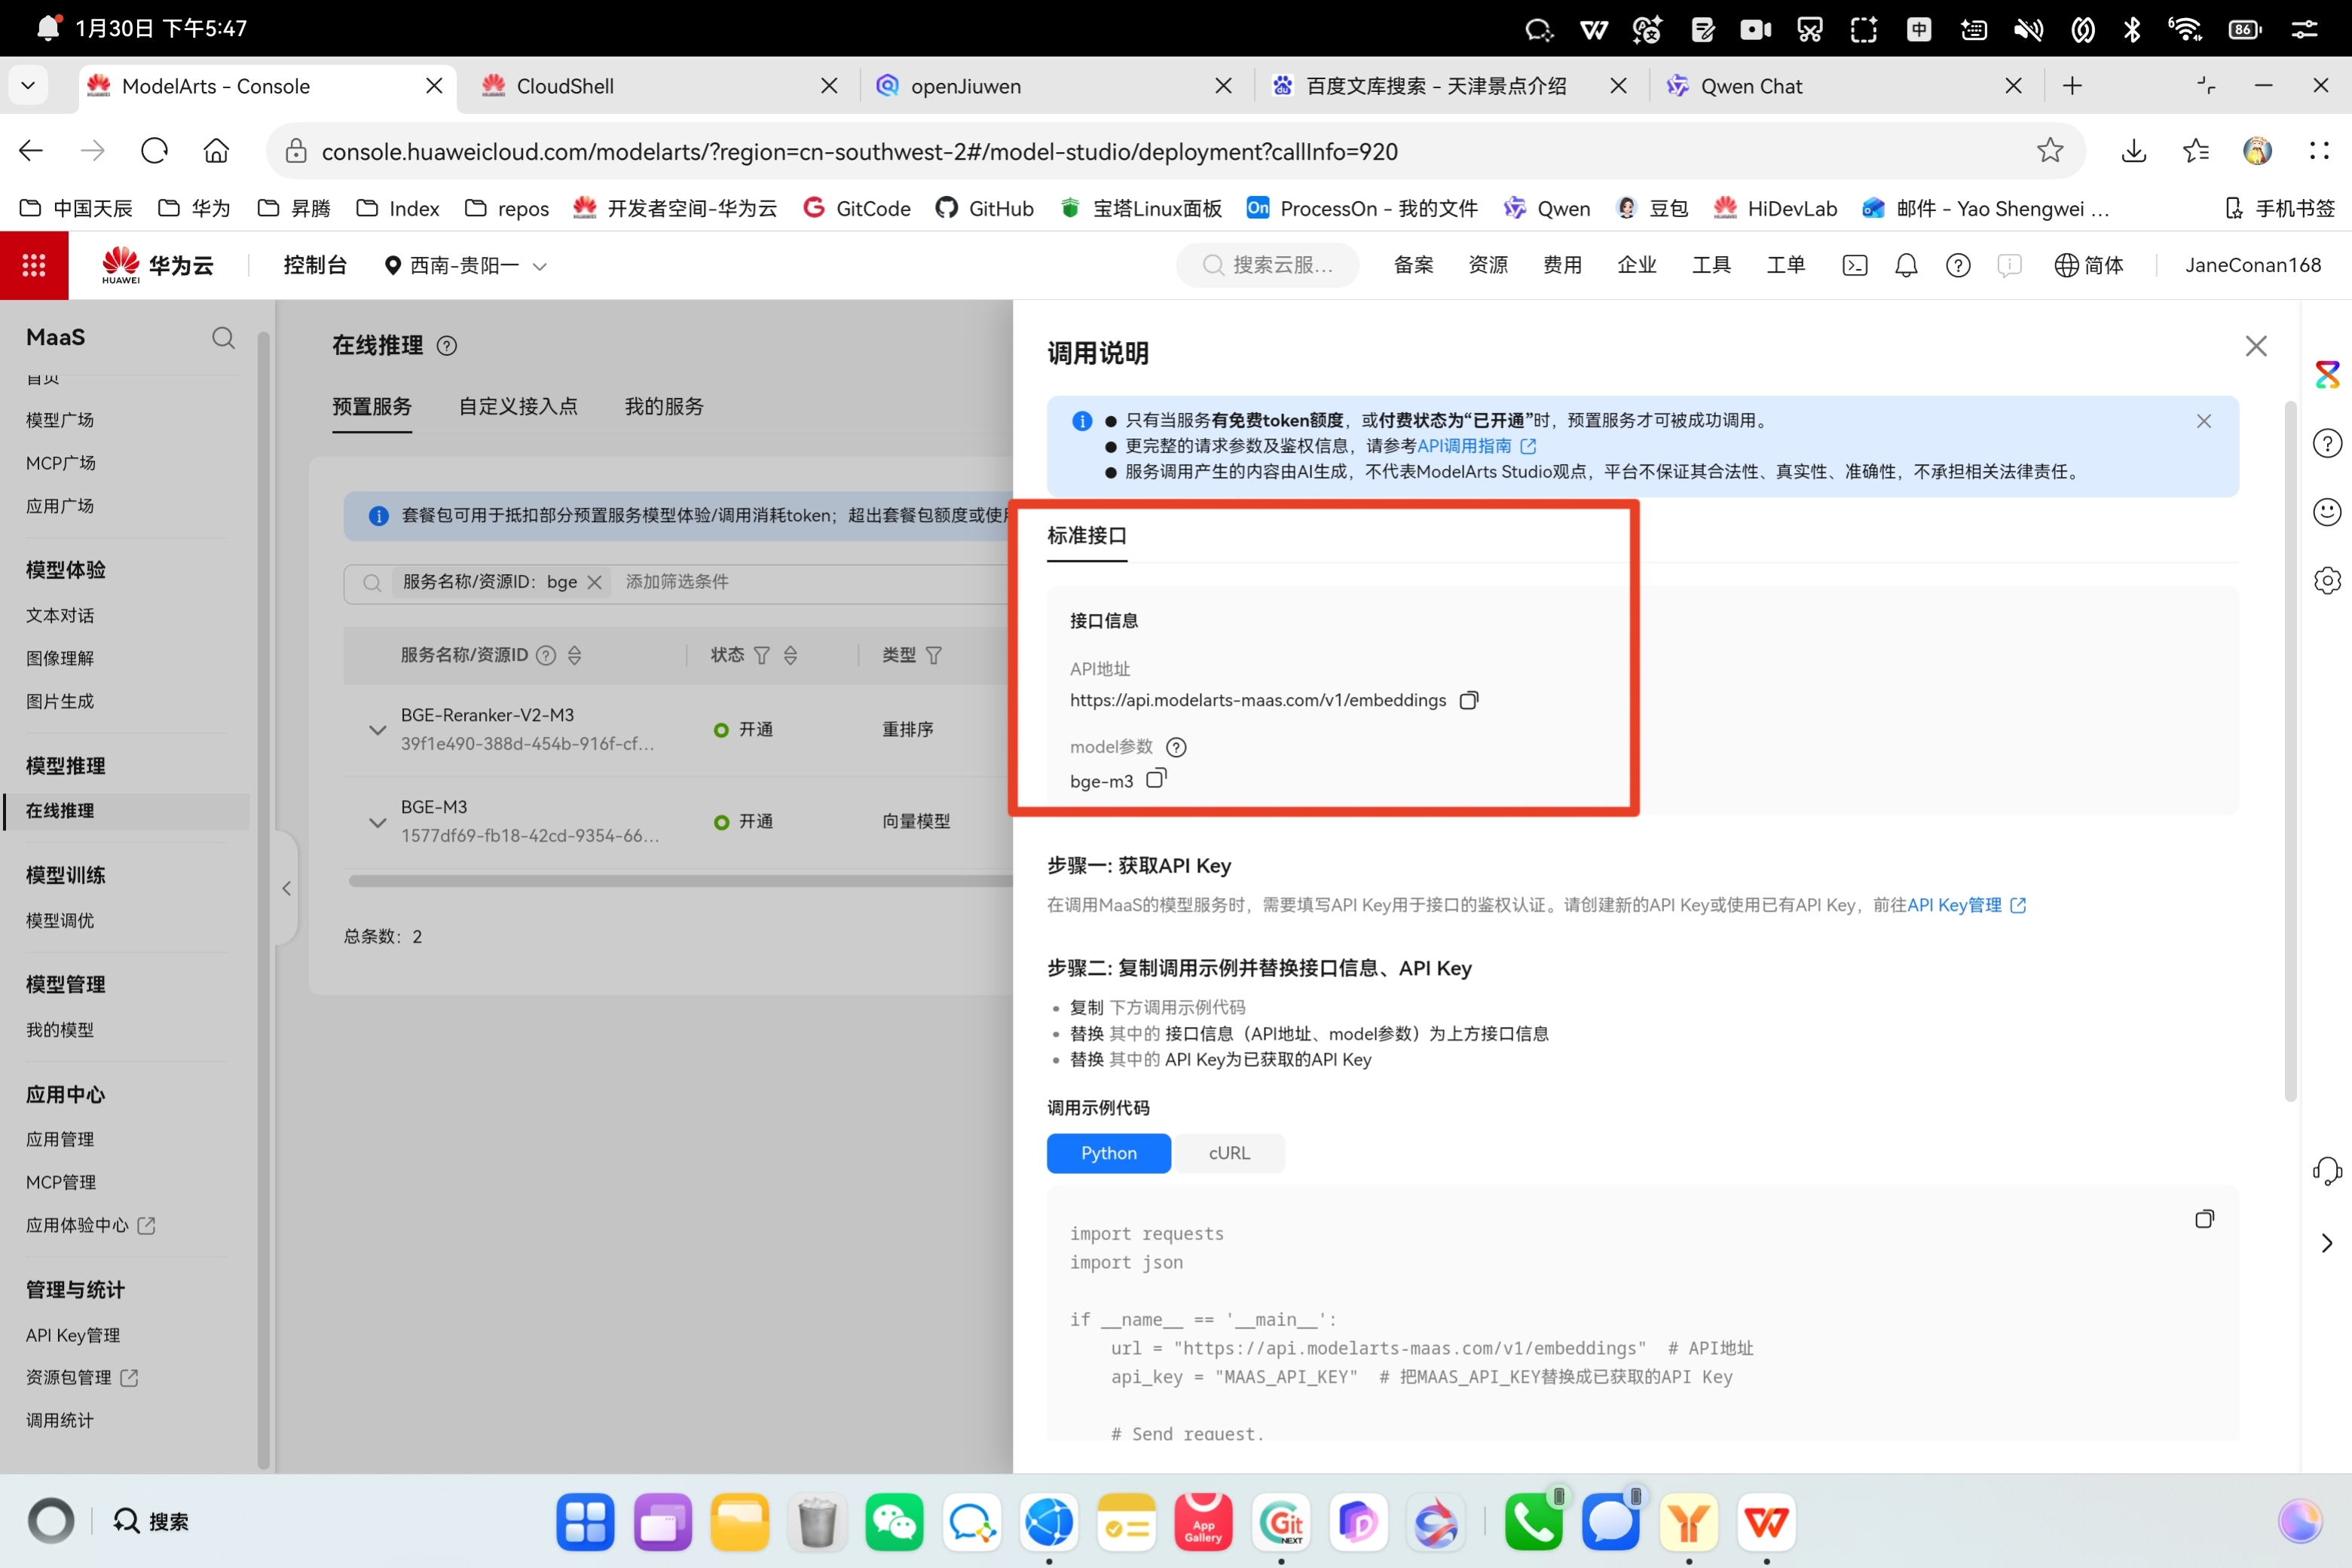Expand the BGE-Reranker-V2-M3 row

(x=377, y=730)
